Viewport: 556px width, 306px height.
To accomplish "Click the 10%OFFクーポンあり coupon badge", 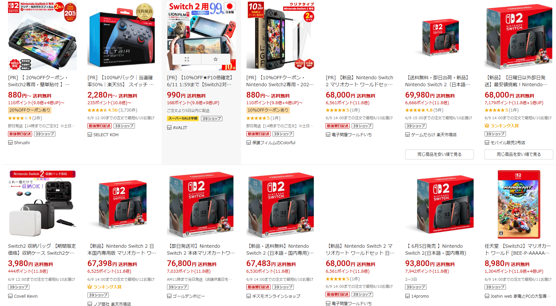I will tap(268, 110).
